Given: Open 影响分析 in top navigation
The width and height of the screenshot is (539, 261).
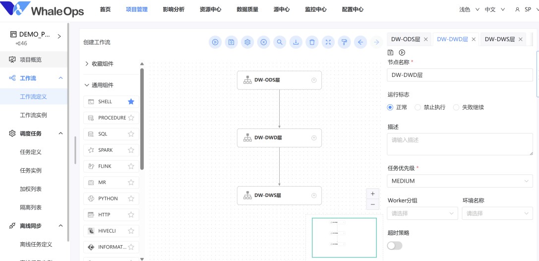Looking at the screenshot, I should pyautogui.click(x=174, y=9).
